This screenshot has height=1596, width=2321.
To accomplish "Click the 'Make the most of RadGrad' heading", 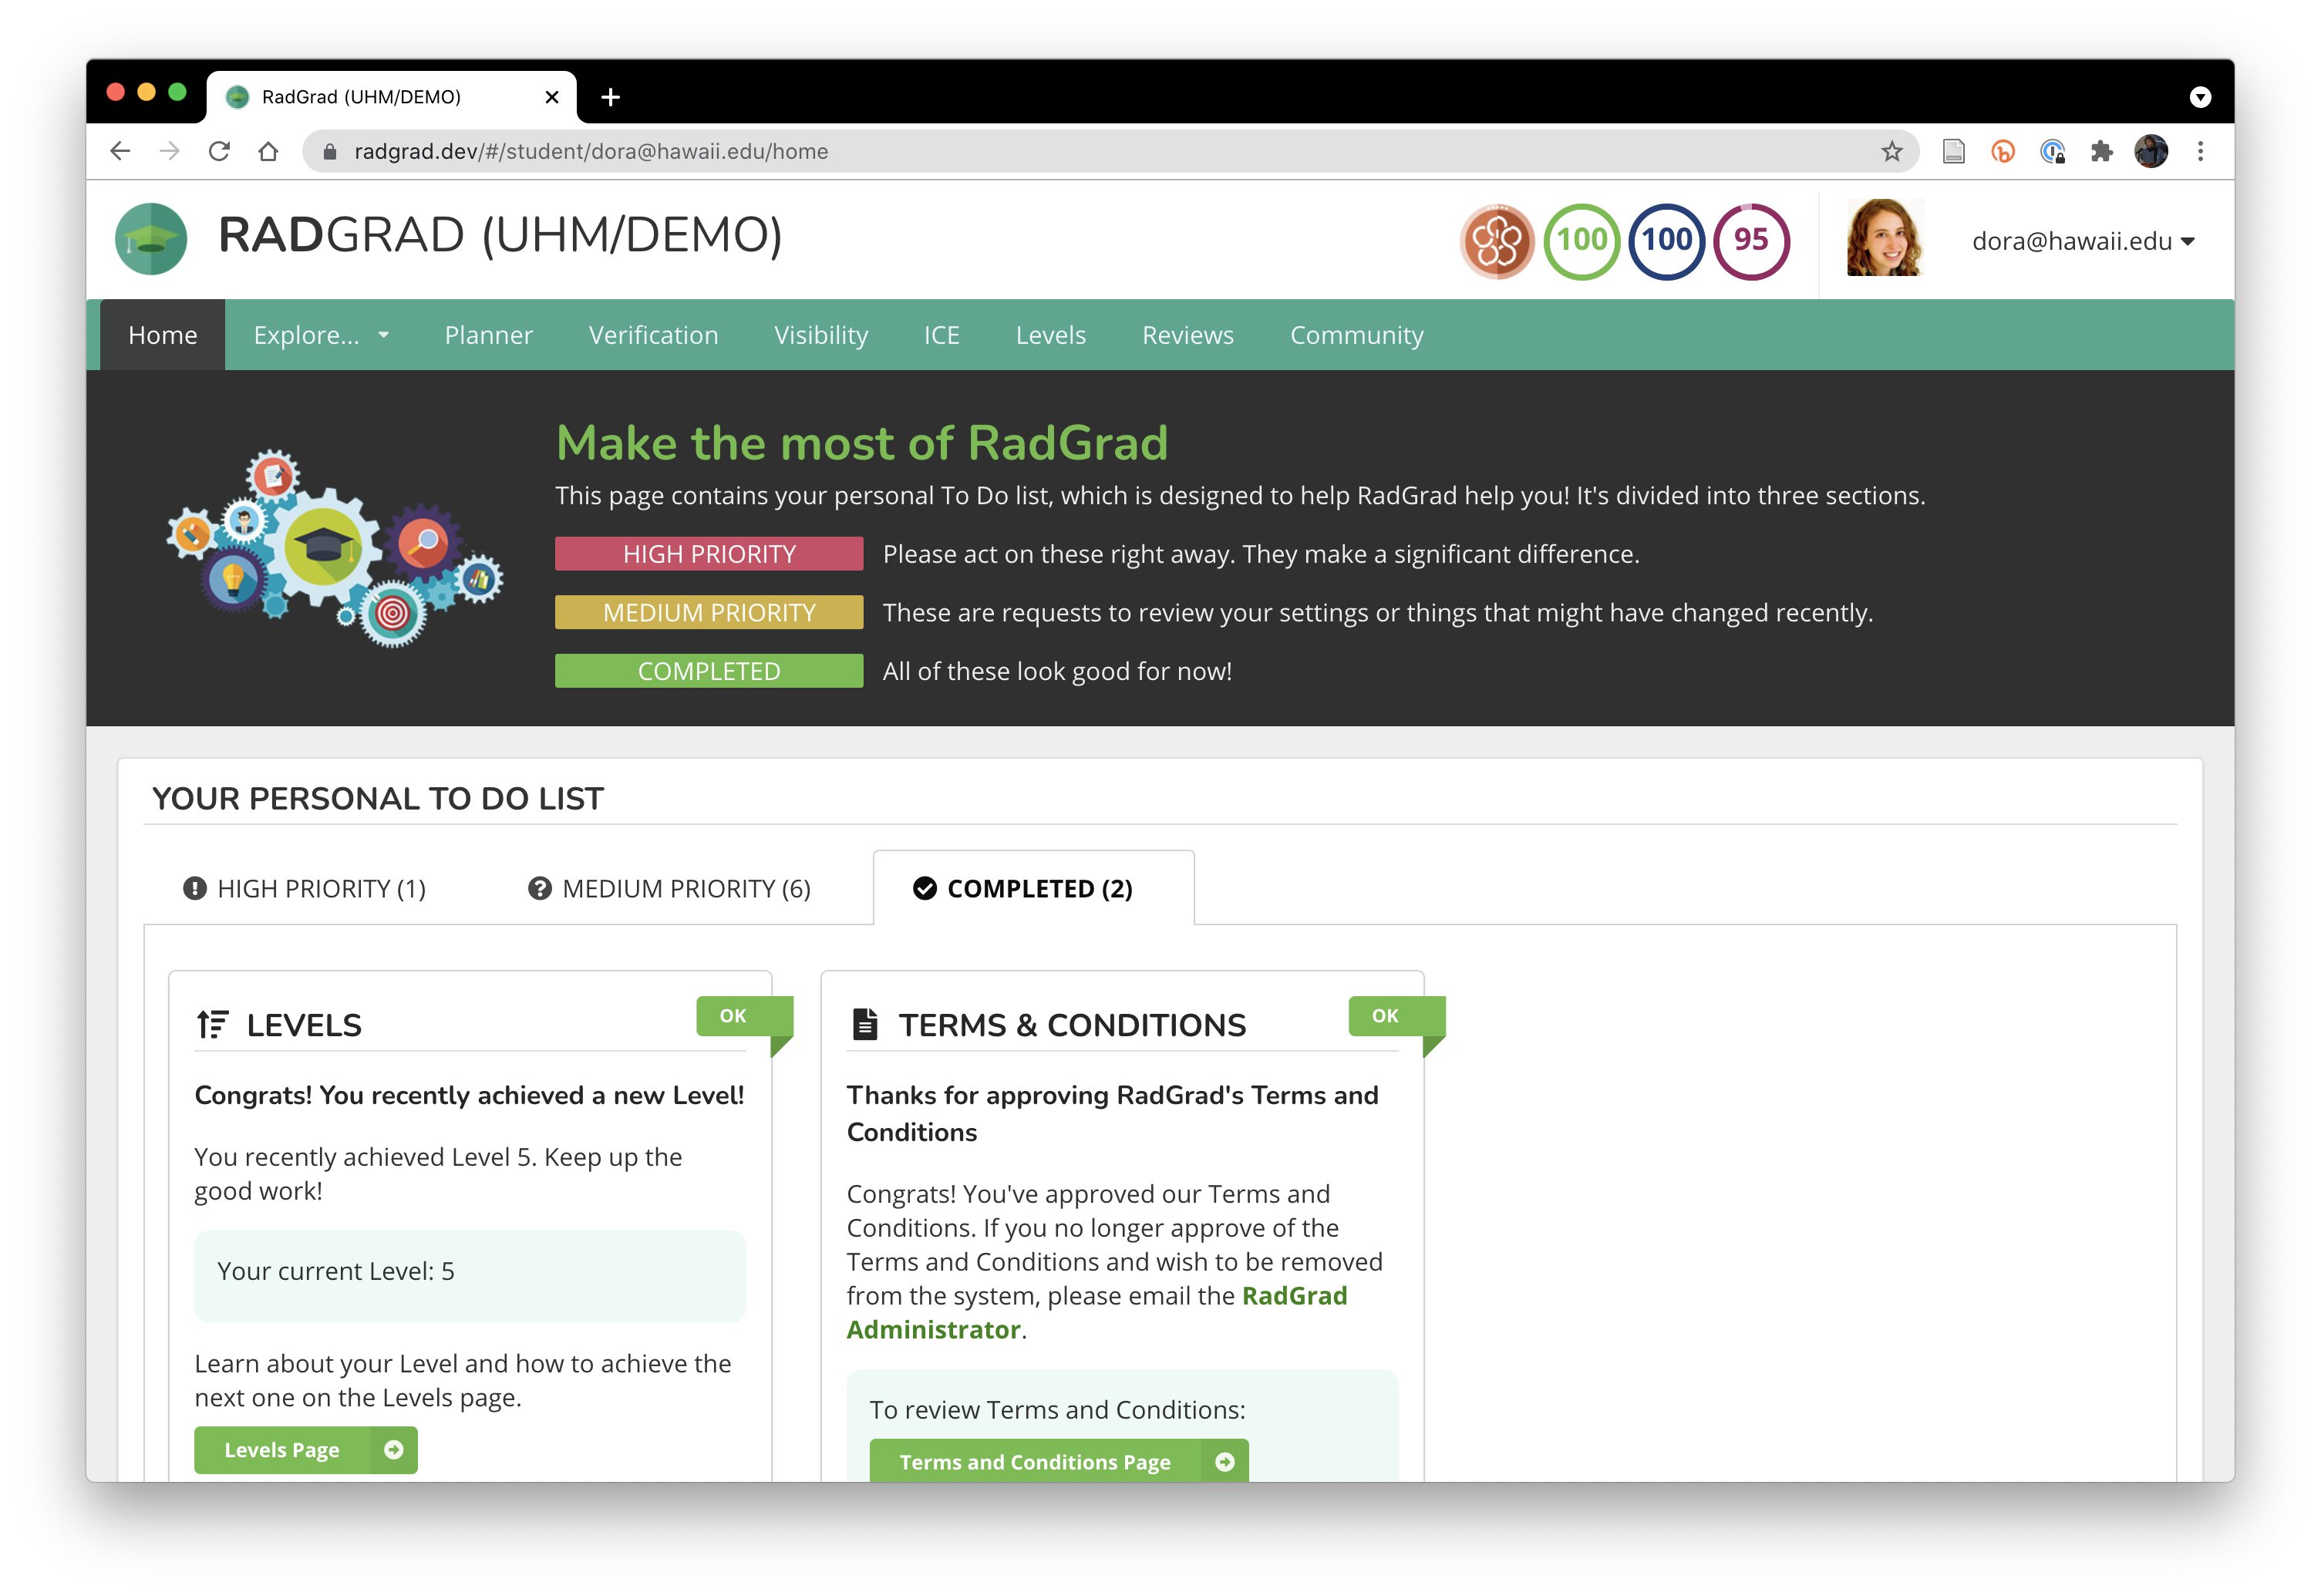I will click(862, 443).
